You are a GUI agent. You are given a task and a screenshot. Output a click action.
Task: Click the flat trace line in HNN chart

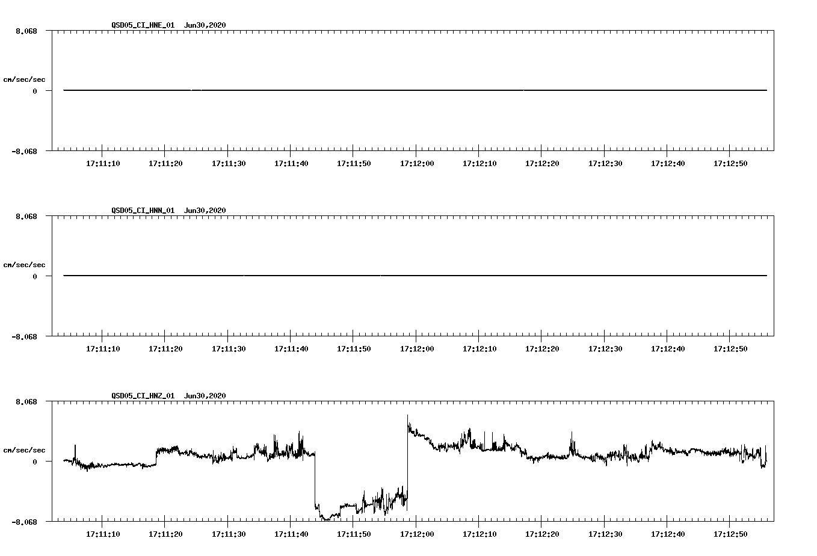pos(415,276)
